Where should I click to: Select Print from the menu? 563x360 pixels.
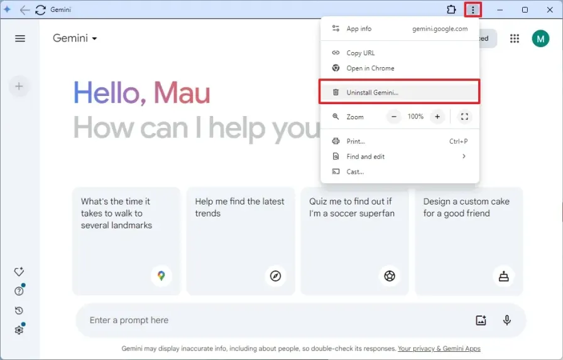tap(400, 141)
